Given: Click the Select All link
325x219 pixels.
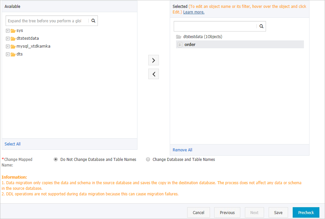Looking at the screenshot, I should (x=12, y=144).
